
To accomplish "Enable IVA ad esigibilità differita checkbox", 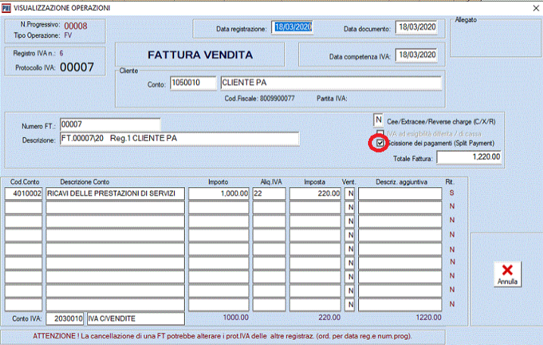I will click(380, 133).
